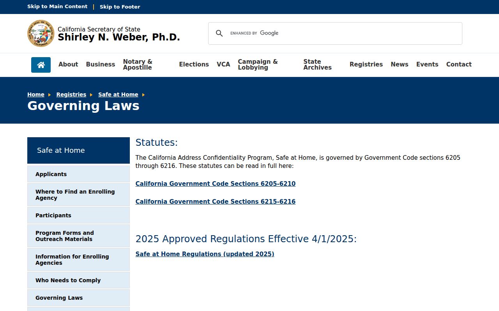Click the home icon button in navigation

[41, 65]
